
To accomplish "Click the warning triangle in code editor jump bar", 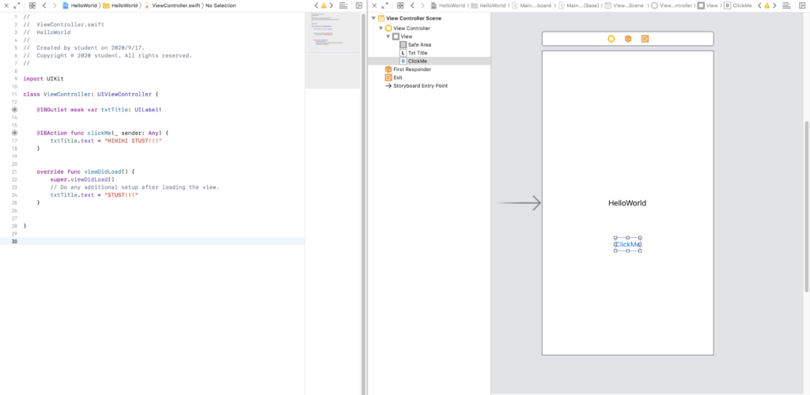I will (323, 6).
